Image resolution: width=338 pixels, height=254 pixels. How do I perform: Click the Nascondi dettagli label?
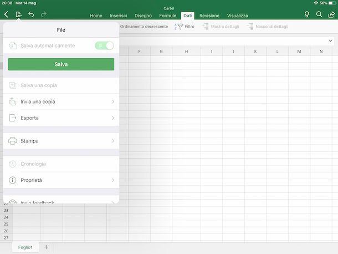pos(272,26)
